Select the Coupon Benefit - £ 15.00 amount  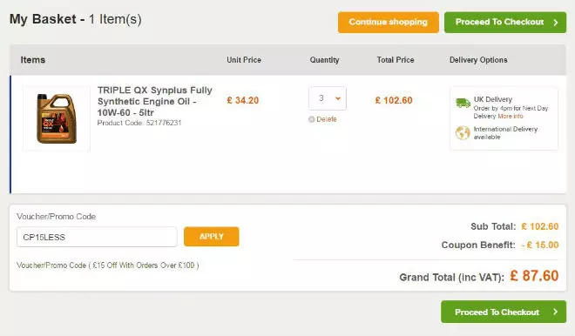540,245
